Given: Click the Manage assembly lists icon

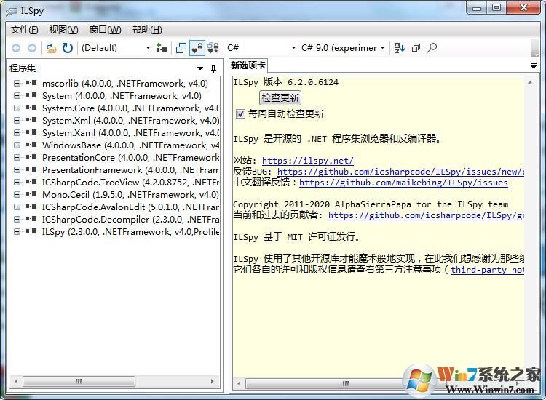Looking at the screenshot, I should (x=161, y=48).
